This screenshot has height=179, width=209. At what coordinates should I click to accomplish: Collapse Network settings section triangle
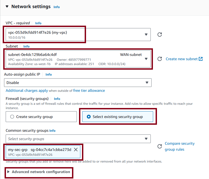7,6
